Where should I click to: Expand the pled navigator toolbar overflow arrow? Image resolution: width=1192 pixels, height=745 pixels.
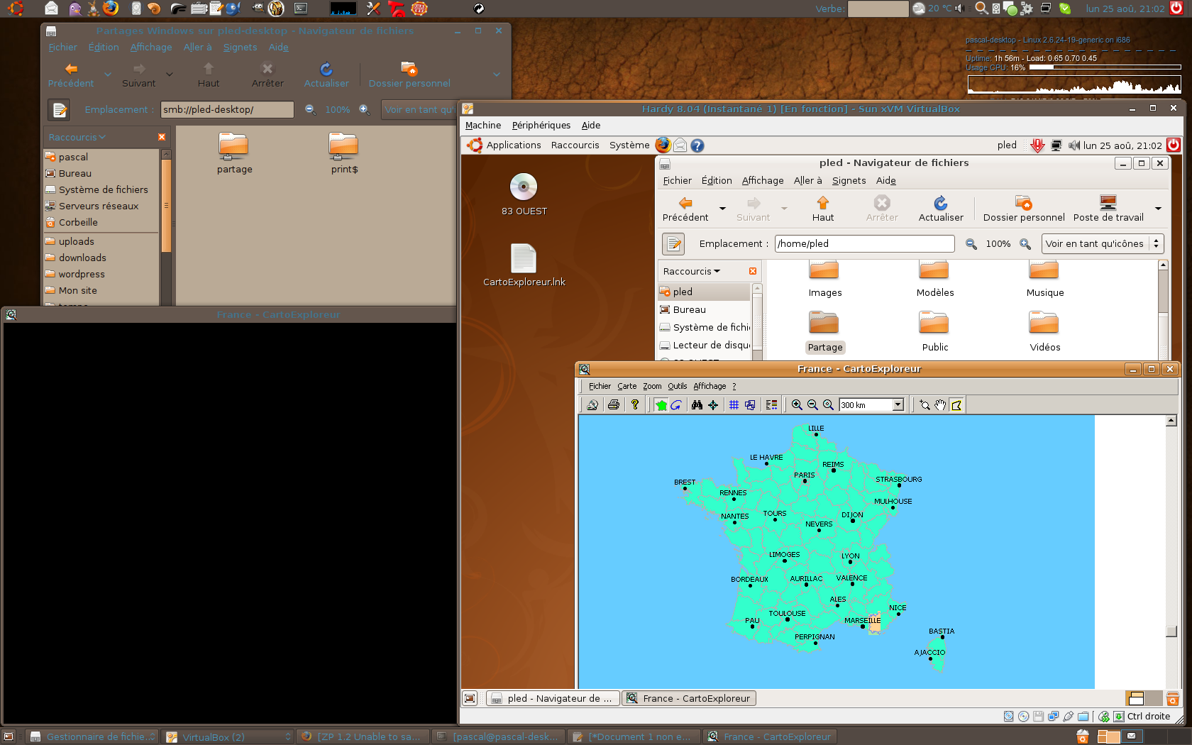pyautogui.click(x=1158, y=209)
